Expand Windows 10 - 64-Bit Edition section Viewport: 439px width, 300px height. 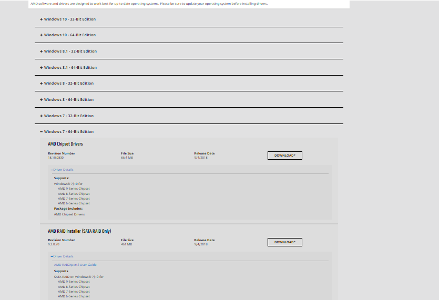(x=68, y=35)
